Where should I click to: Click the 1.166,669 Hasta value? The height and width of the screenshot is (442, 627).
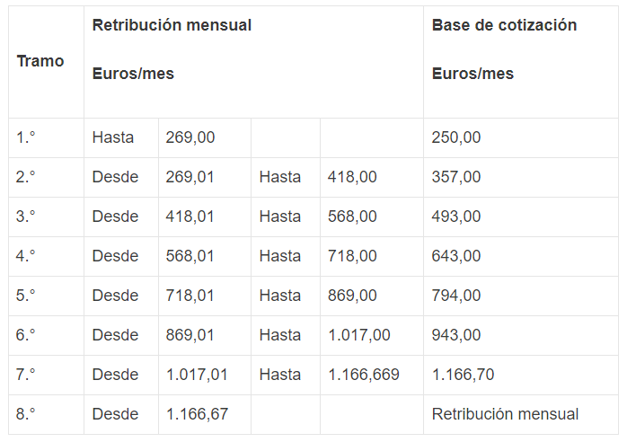click(364, 375)
